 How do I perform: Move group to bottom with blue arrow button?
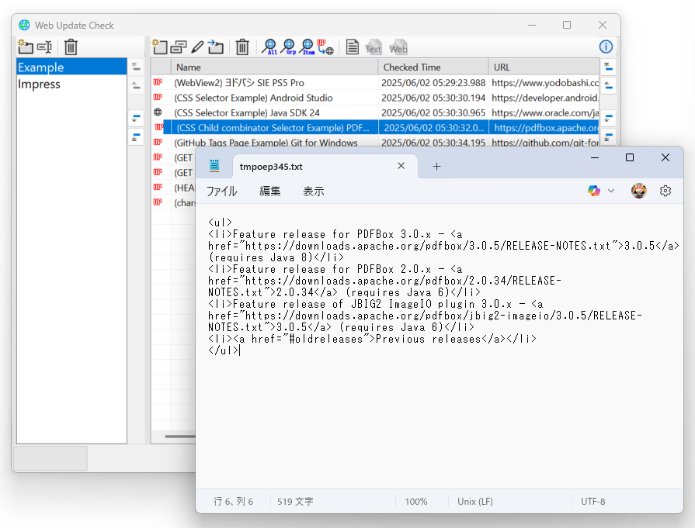point(136,136)
